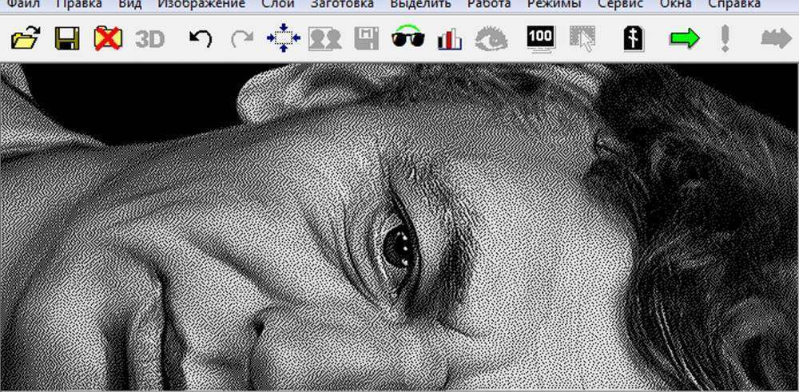This screenshot has width=799, height=392.
Task: Click the 3D view button
Action: [150, 39]
